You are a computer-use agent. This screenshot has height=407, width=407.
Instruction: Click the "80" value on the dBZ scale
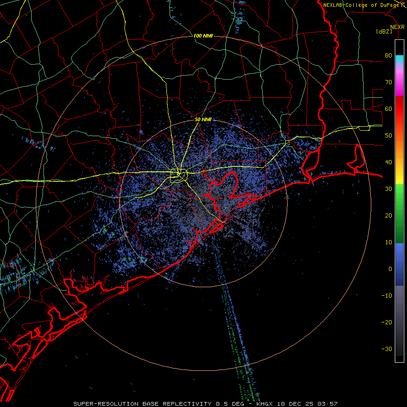coord(388,56)
